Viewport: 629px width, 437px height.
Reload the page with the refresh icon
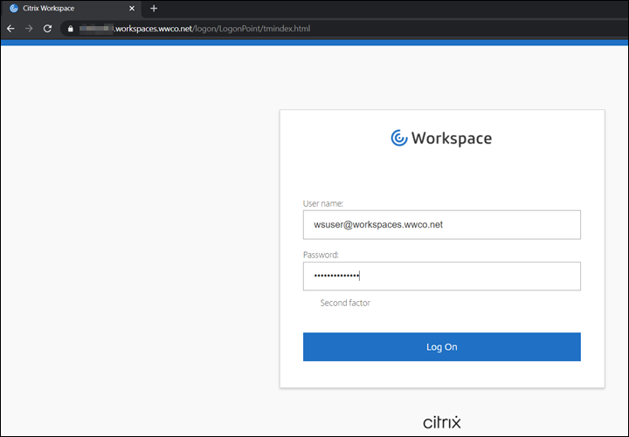pos(47,29)
